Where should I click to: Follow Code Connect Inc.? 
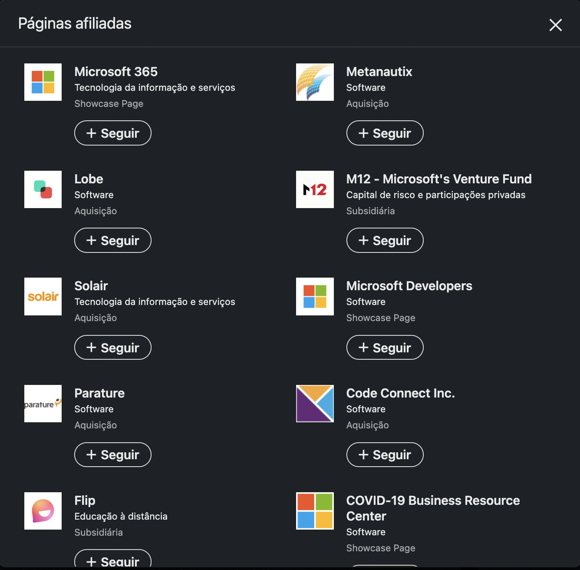click(x=385, y=454)
